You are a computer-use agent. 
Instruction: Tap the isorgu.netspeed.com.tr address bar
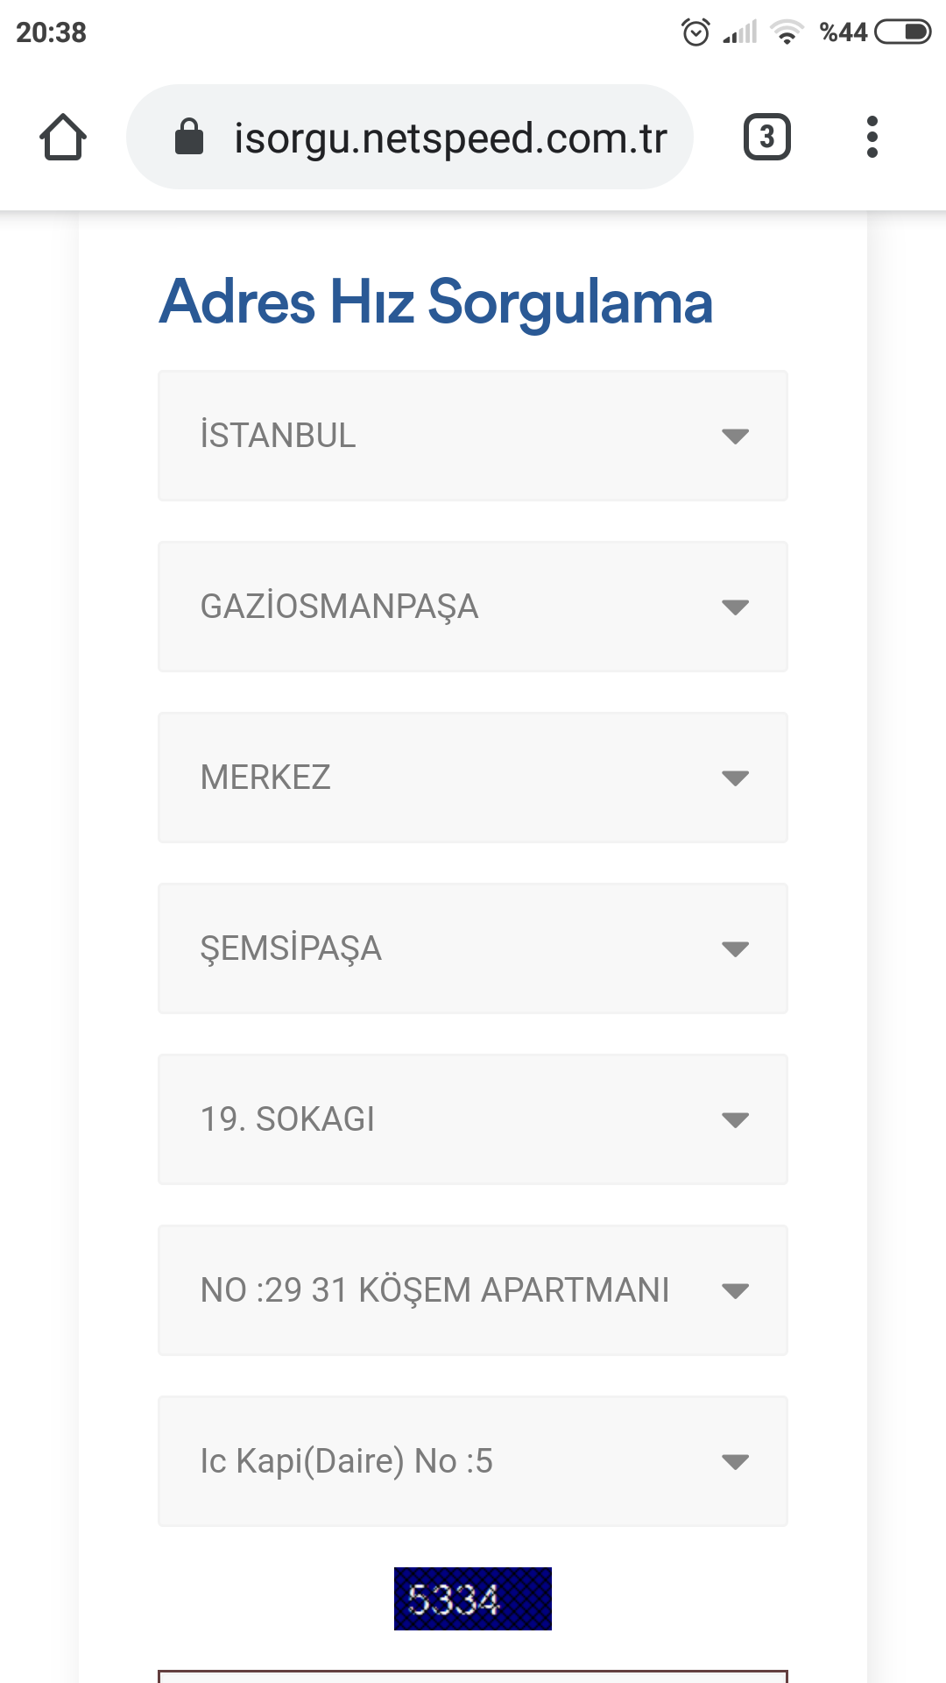(450, 138)
